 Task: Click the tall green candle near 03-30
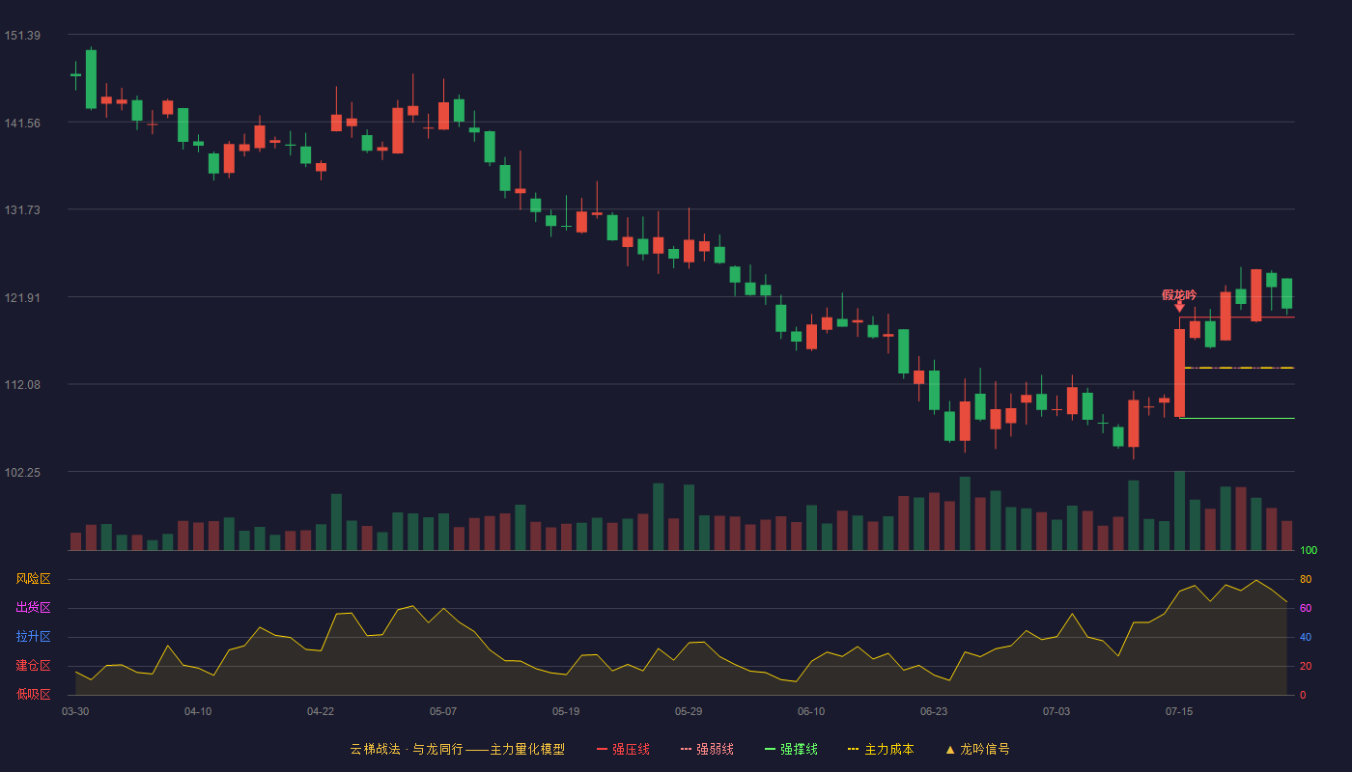[x=91, y=79]
